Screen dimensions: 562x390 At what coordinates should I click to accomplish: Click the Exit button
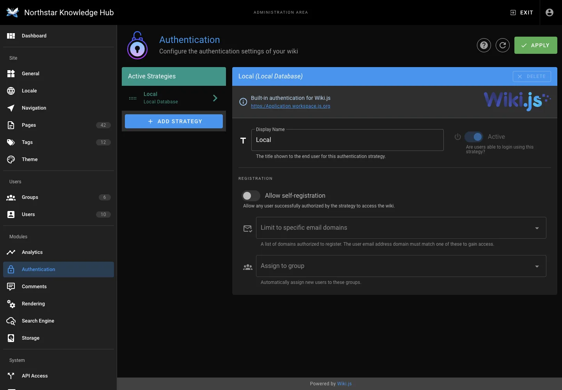pos(521,12)
